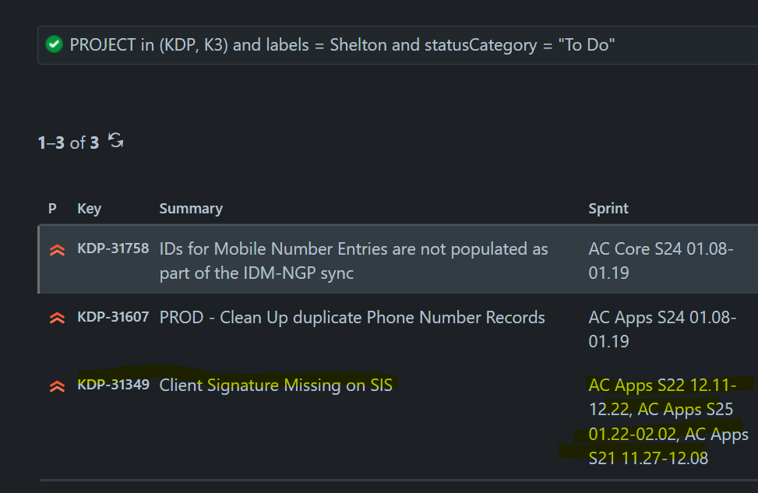758x493 pixels.
Task: Sort results by the Key column
Action: point(89,208)
